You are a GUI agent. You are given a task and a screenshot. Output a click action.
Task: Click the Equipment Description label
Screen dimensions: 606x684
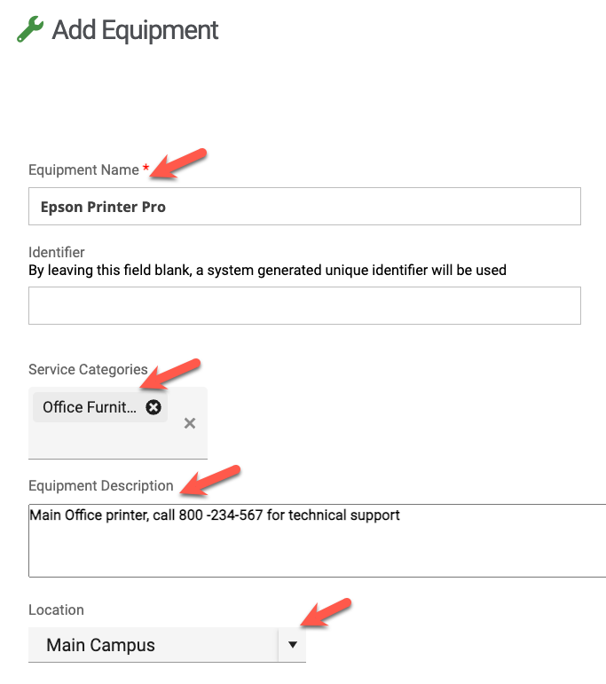coord(100,485)
